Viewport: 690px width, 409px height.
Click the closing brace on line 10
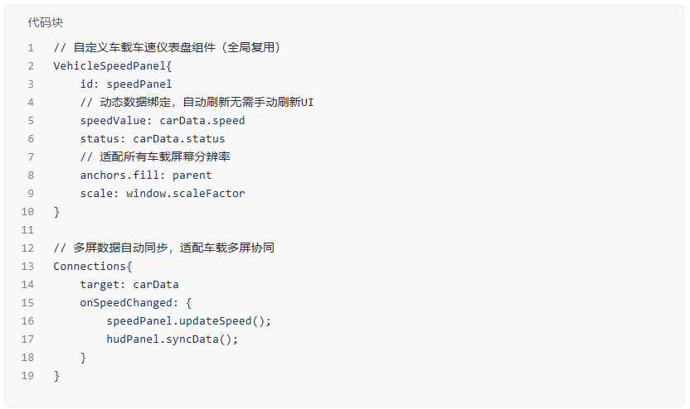[x=56, y=212]
